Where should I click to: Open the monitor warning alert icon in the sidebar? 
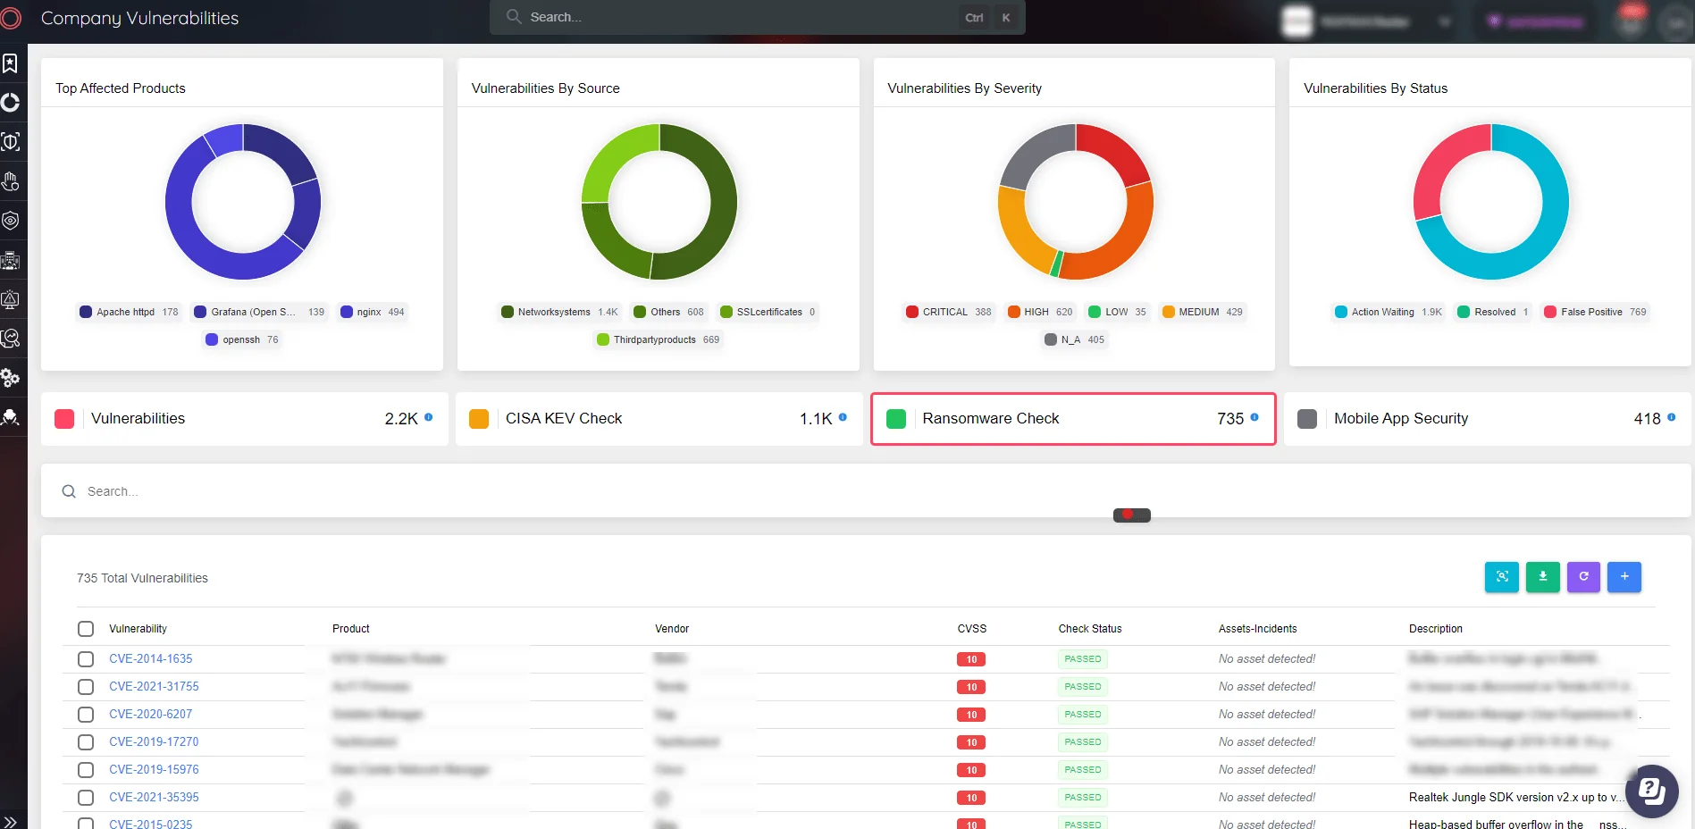[x=11, y=300]
